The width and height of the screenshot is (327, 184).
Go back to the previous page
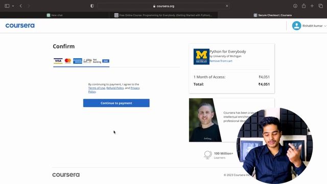[x=20, y=6]
